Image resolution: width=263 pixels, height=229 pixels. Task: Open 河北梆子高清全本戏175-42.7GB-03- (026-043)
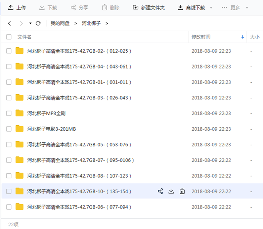click(x=79, y=97)
